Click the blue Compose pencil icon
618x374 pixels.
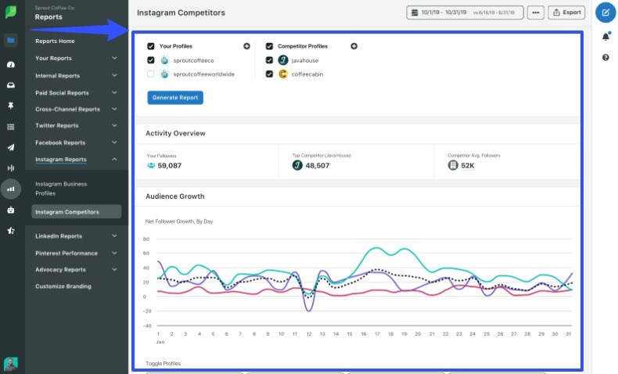[605, 13]
